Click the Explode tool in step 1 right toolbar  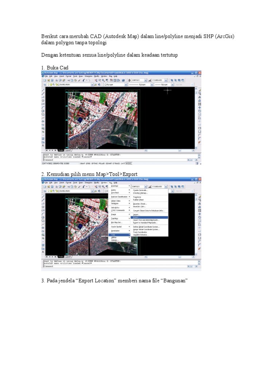point(199,142)
